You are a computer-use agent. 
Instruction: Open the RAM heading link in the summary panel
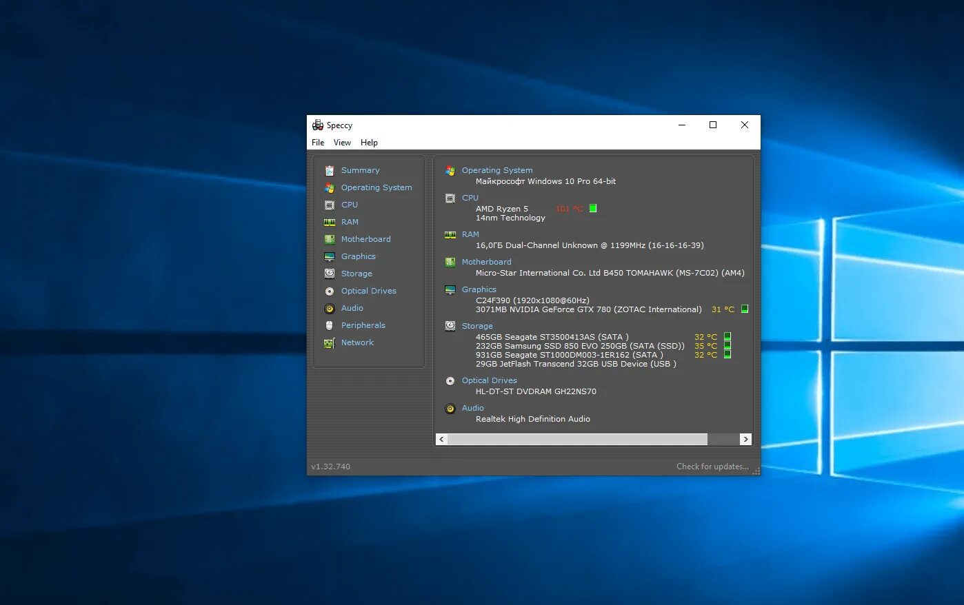tap(470, 234)
